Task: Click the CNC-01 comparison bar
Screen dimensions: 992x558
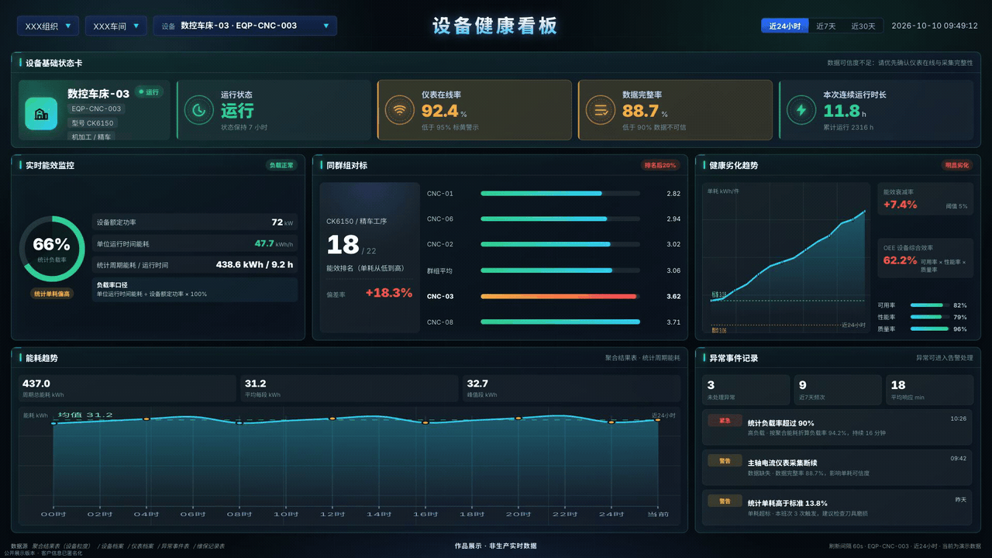Action: (560, 193)
